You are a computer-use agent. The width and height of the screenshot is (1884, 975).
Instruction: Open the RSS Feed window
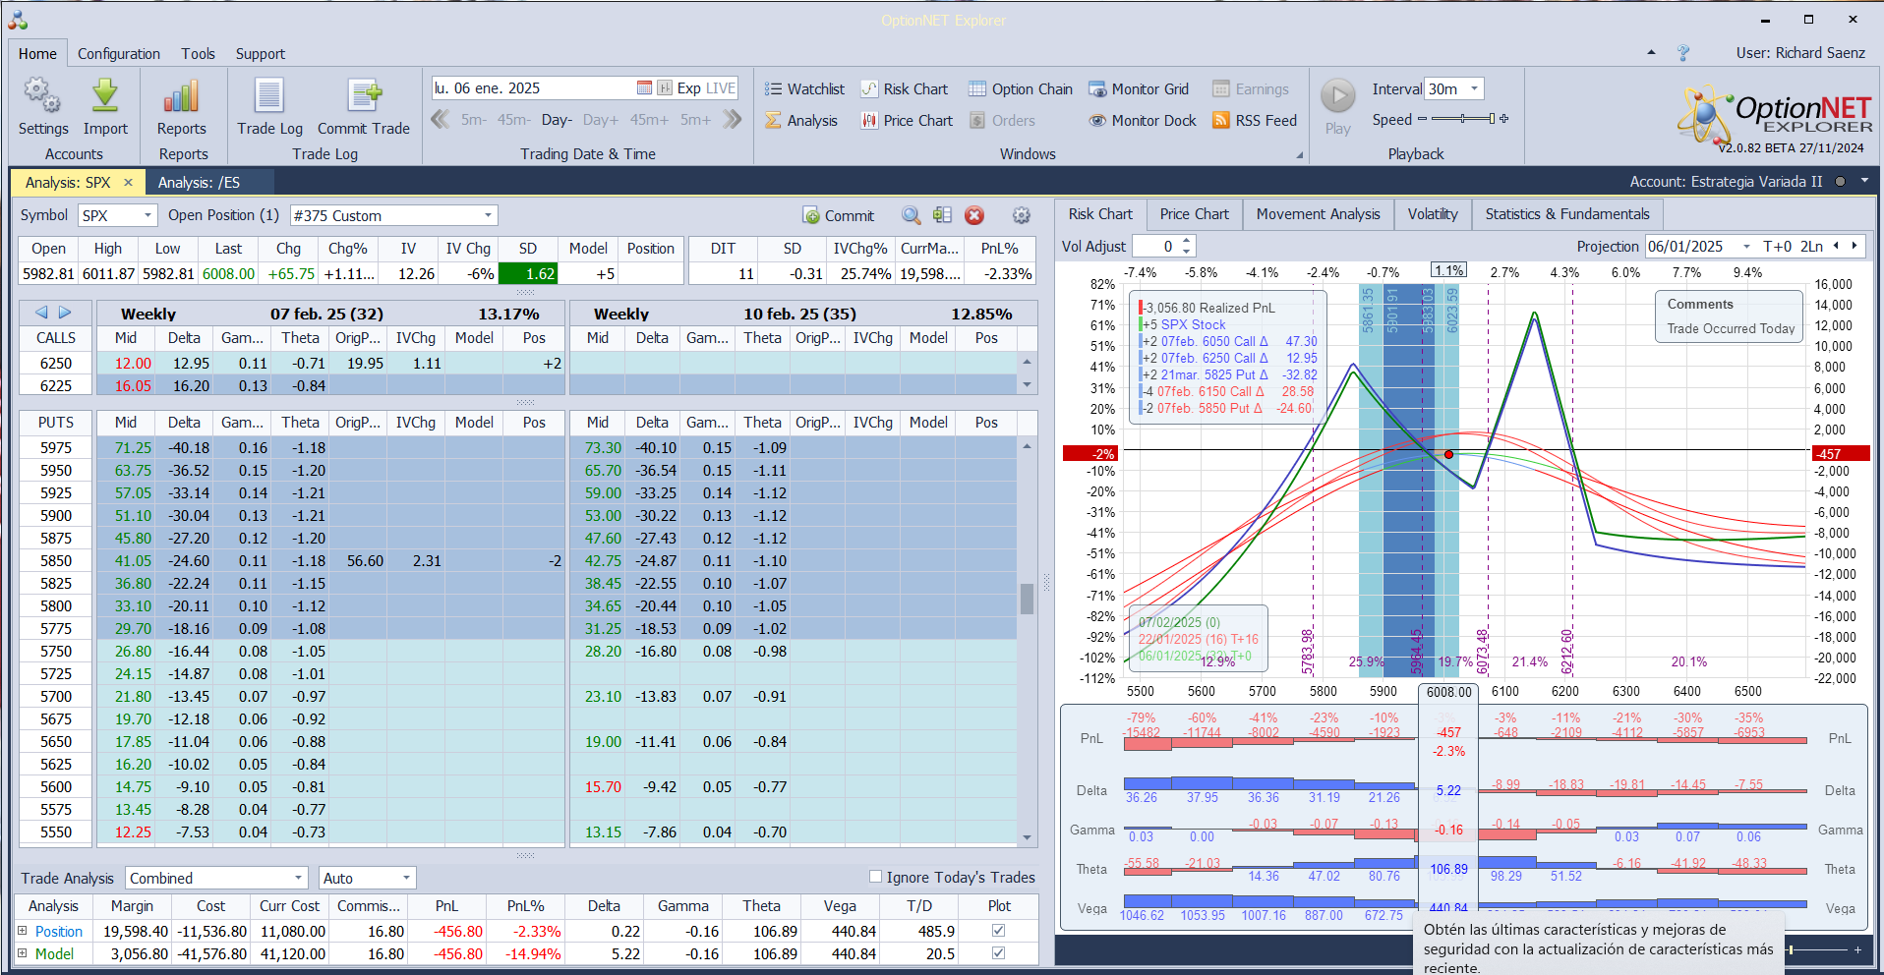coord(1255,121)
